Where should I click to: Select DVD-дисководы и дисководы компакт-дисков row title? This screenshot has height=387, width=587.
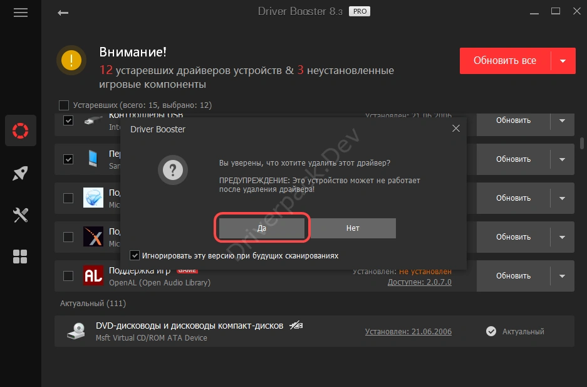tap(189, 326)
